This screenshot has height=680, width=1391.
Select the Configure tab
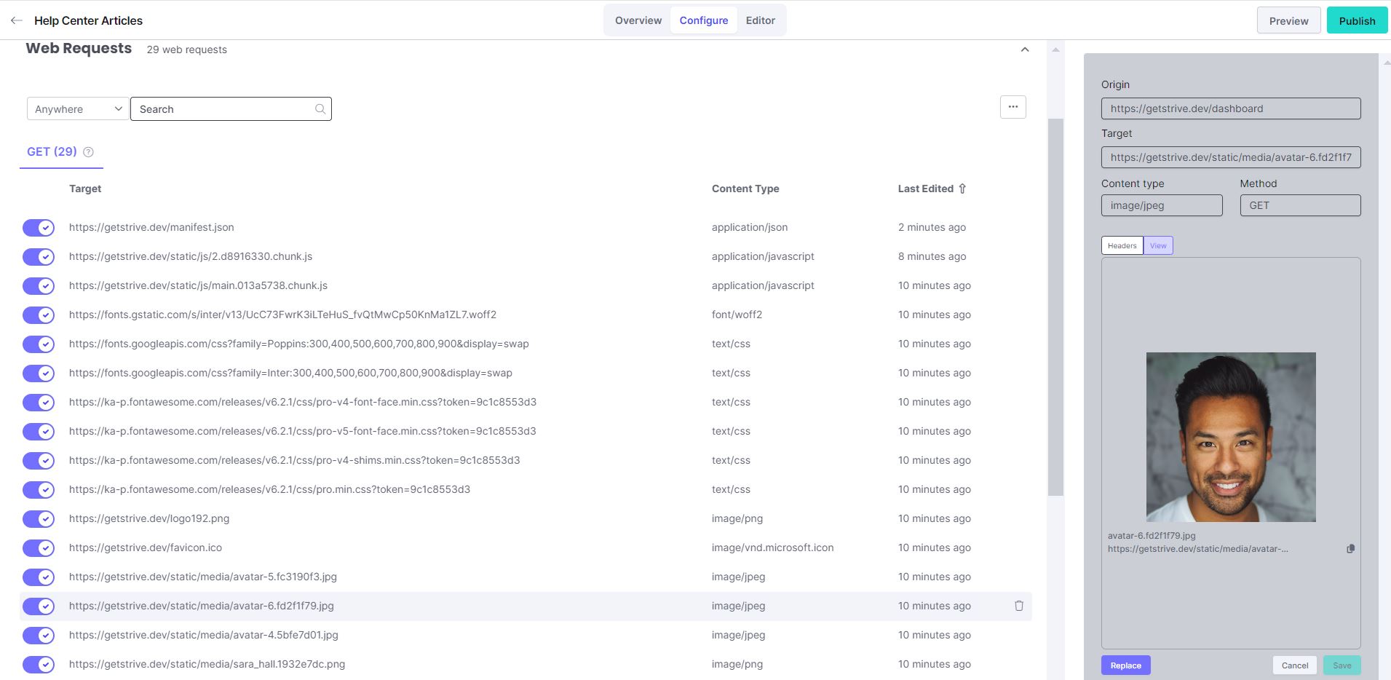point(704,20)
